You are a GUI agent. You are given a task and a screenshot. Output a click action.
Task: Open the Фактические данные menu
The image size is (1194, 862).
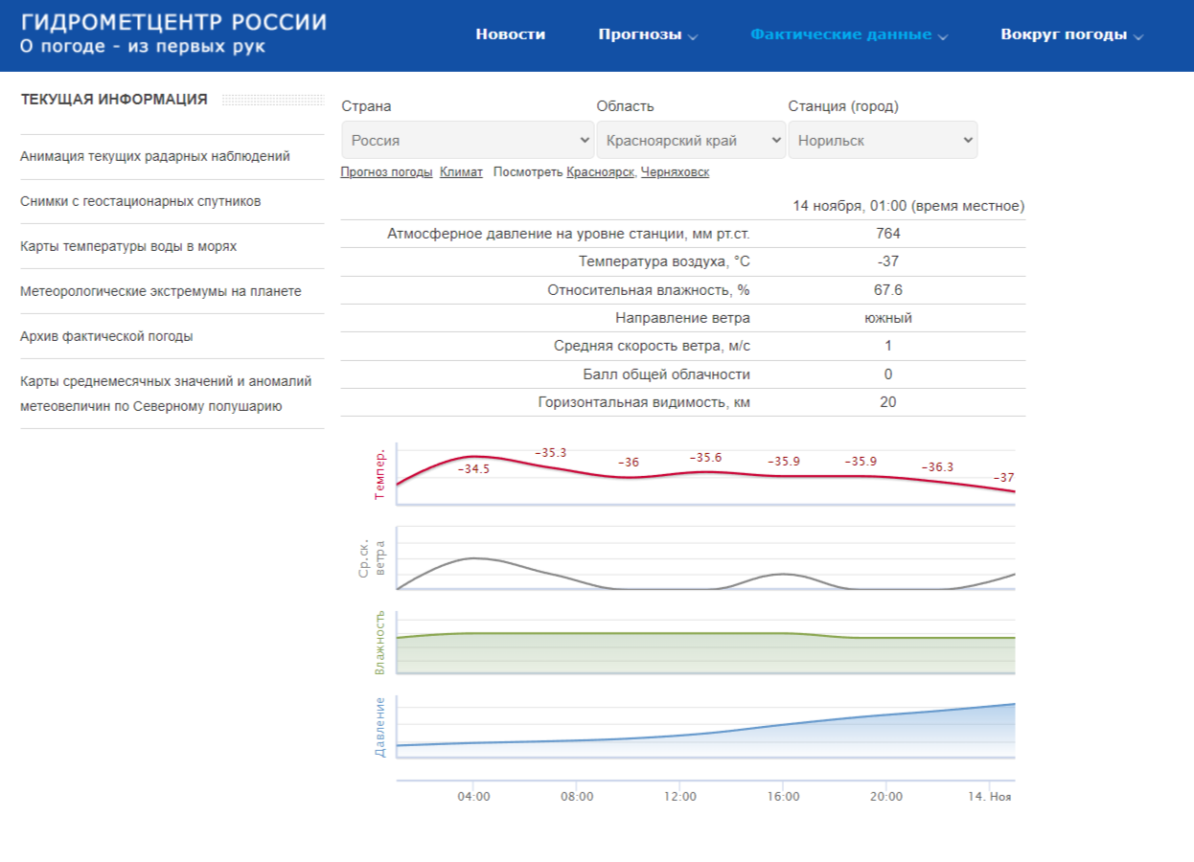tap(849, 34)
